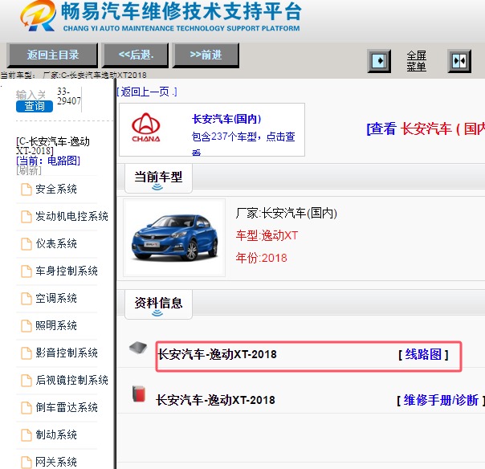Select the 当前车型 tab

(x=158, y=178)
